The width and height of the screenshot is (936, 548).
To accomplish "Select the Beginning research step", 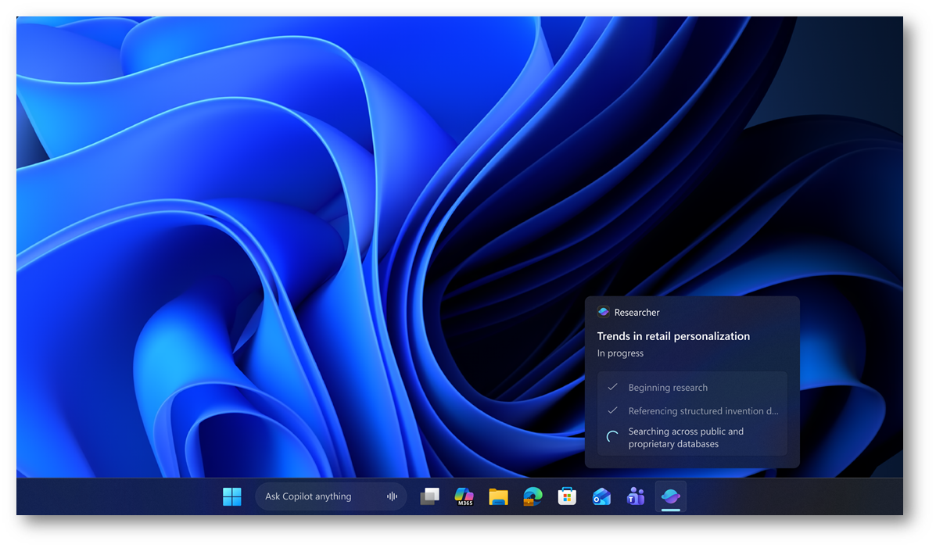I will point(668,388).
